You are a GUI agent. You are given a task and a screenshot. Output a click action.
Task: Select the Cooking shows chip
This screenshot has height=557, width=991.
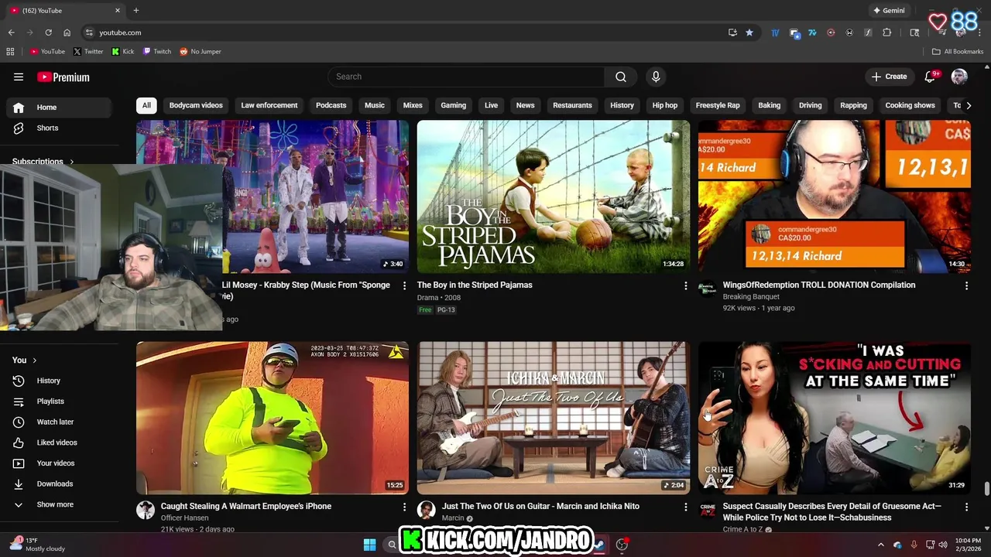910,105
